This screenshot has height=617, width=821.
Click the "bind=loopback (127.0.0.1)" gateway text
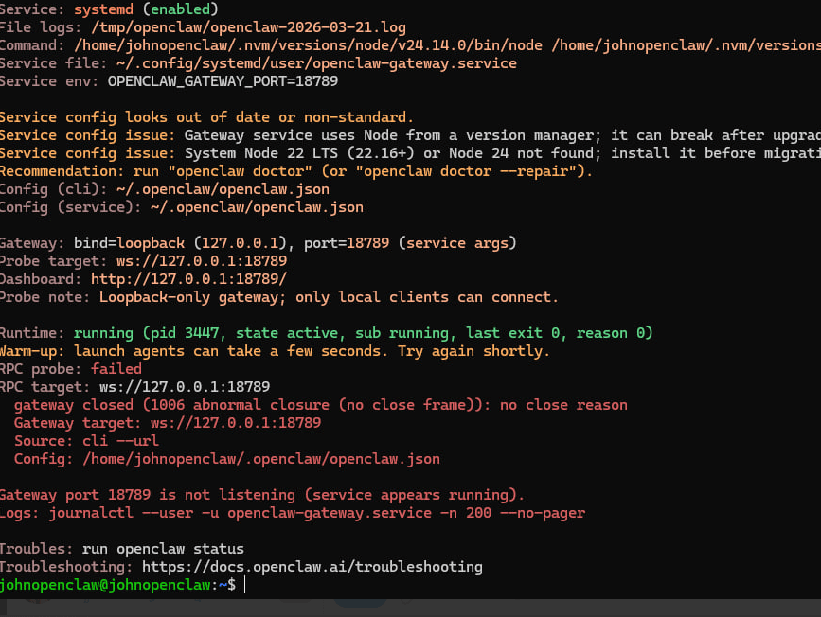tap(180, 243)
